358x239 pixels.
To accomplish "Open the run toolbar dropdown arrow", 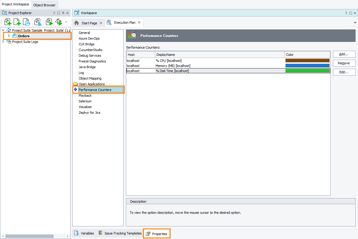I will coord(66,22).
